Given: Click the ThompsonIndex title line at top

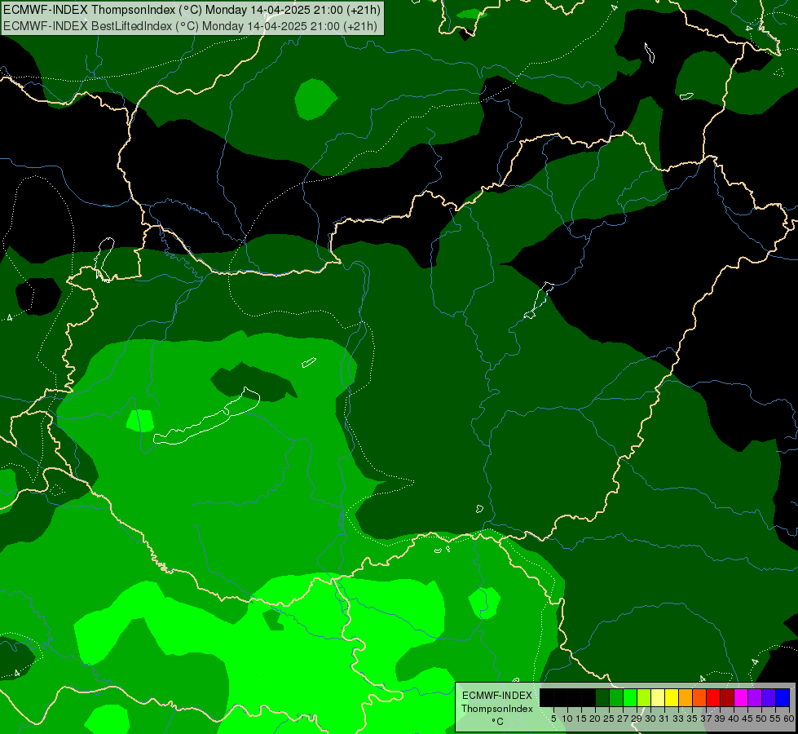Looking at the screenshot, I should (x=192, y=10).
